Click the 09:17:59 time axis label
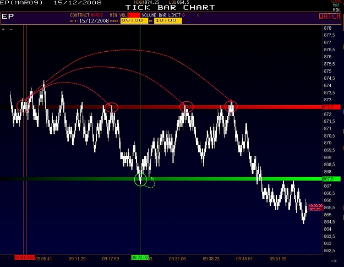This screenshot has height=267, width=344. pos(111,259)
